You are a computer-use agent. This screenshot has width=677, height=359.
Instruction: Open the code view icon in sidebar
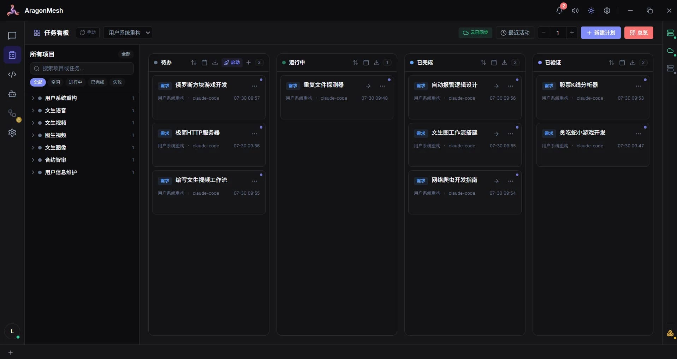(12, 74)
